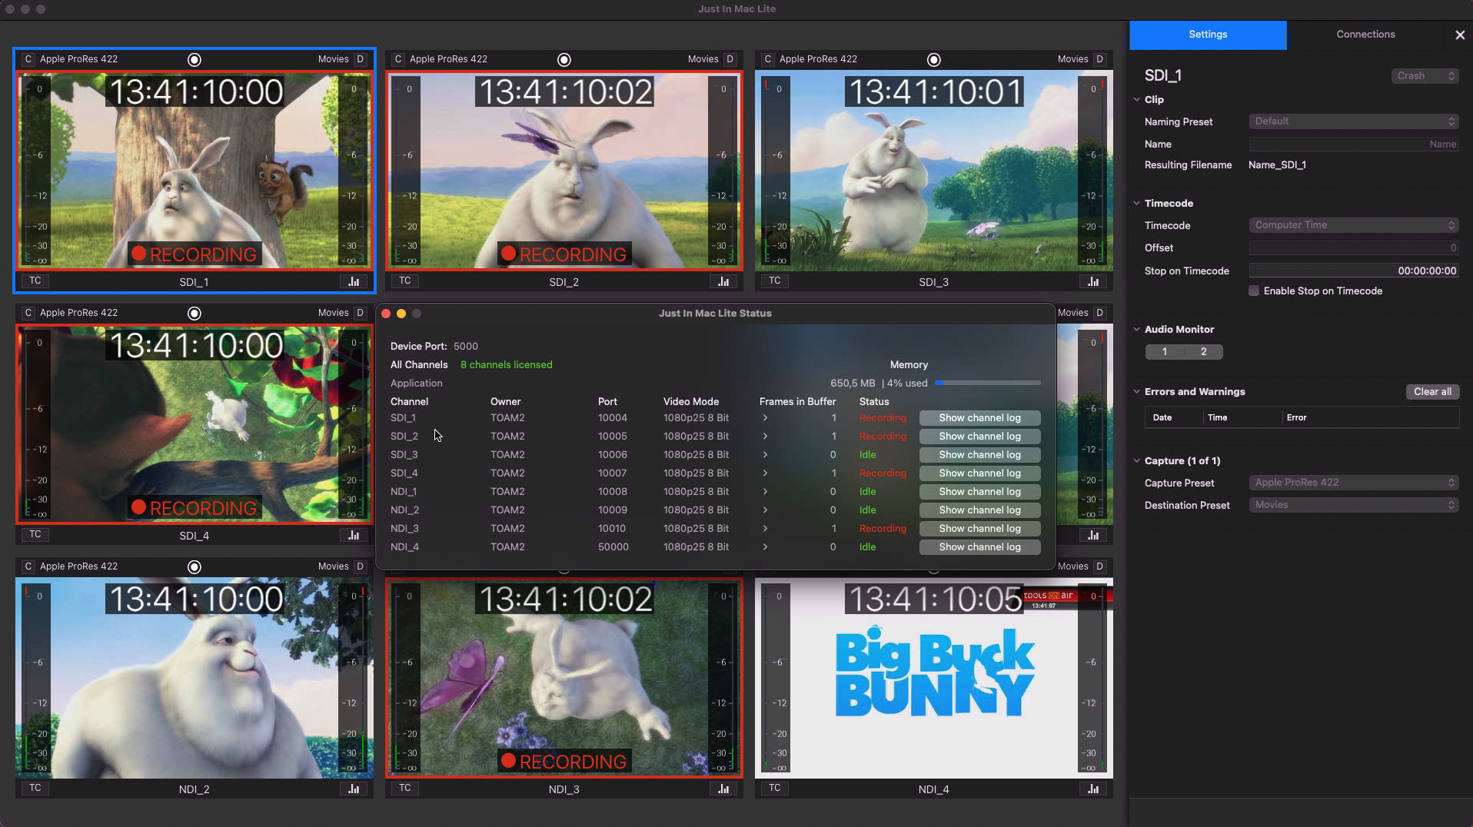Click the TC icon under NDI_3
This screenshot has width=1473, height=827.
pyautogui.click(x=405, y=788)
